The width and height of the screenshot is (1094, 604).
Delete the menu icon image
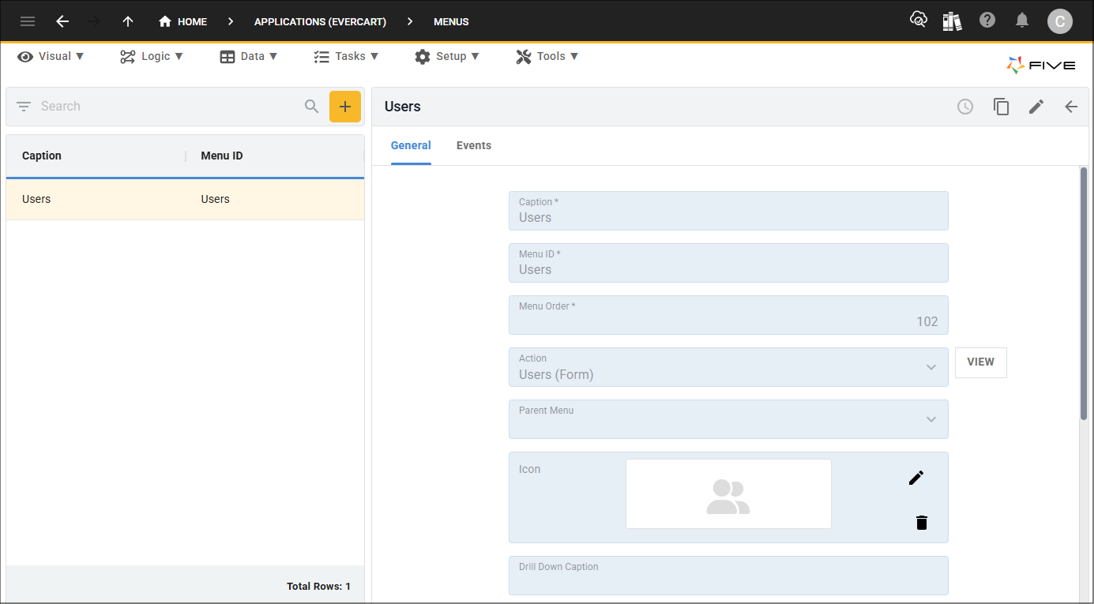click(921, 523)
